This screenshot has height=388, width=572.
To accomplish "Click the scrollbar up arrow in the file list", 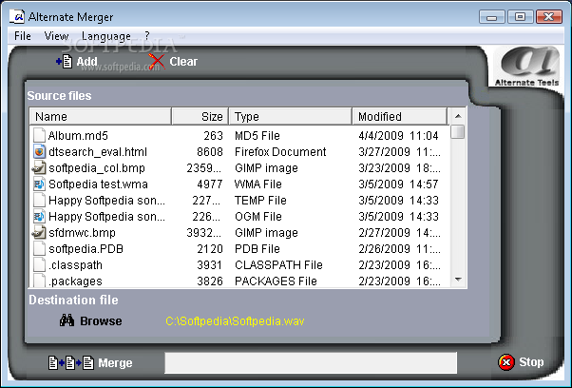I will (458, 116).
